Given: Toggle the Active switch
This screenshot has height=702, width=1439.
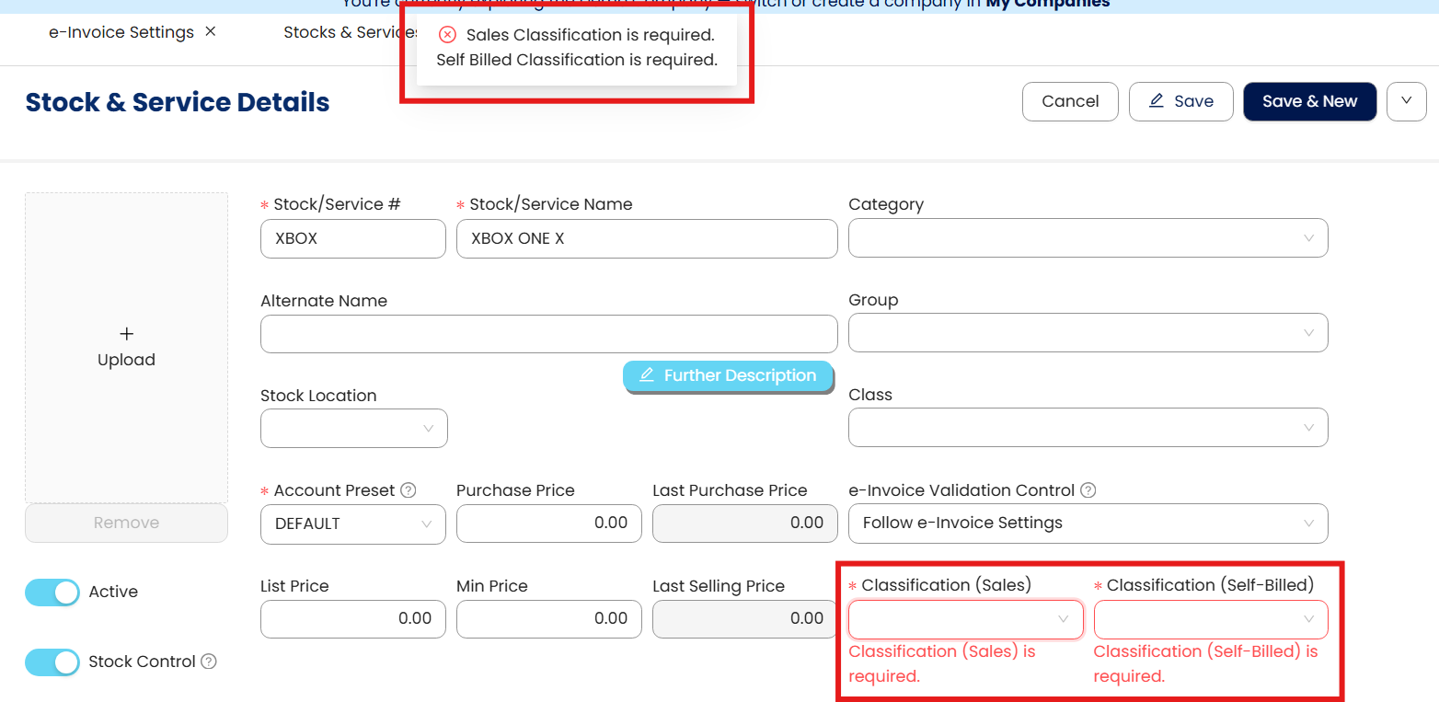Looking at the screenshot, I should tap(52, 593).
